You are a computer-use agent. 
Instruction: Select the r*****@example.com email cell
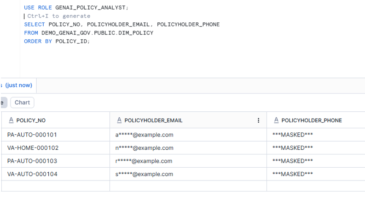coord(144,161)
